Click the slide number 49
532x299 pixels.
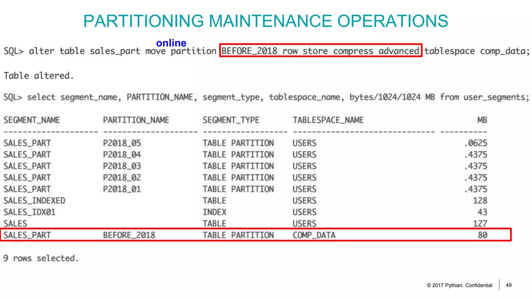point(509,285)
